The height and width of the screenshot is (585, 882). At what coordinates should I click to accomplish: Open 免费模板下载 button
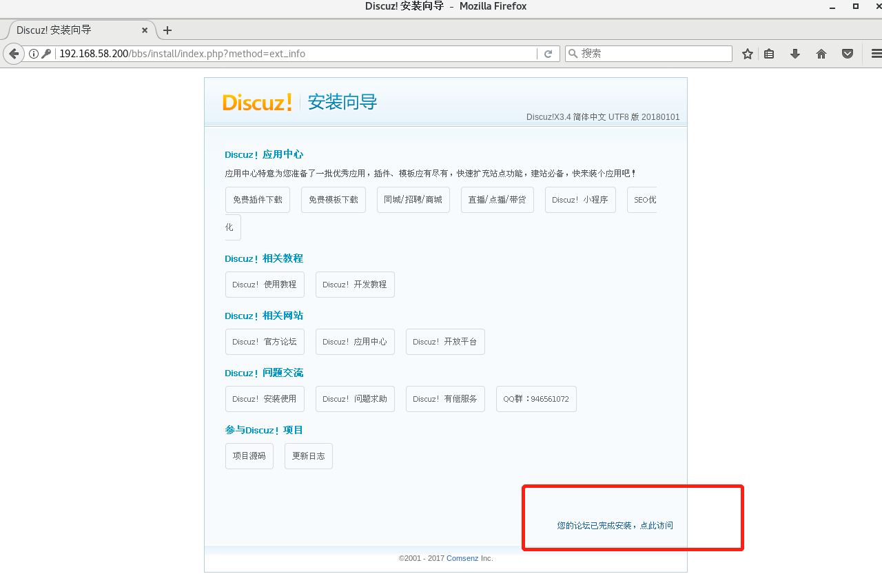coord(334,200)
